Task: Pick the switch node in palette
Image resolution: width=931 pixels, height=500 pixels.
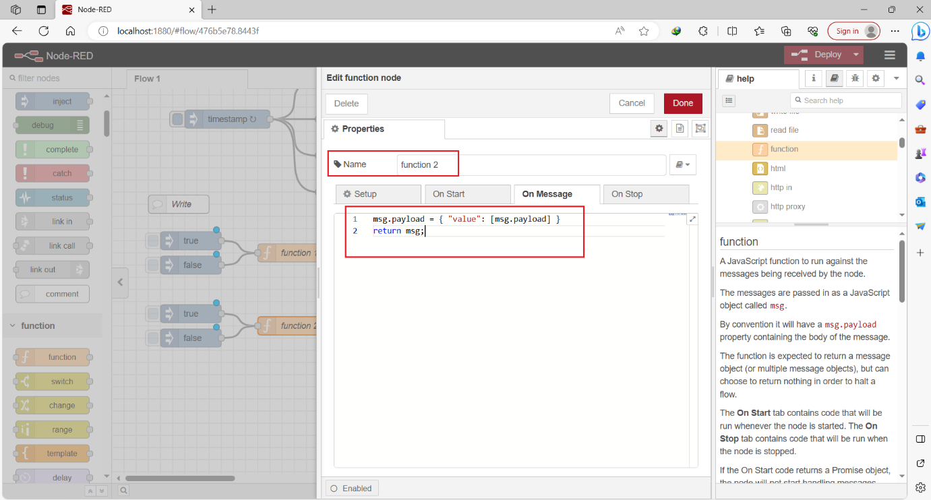Action: (x=52, y=381)
